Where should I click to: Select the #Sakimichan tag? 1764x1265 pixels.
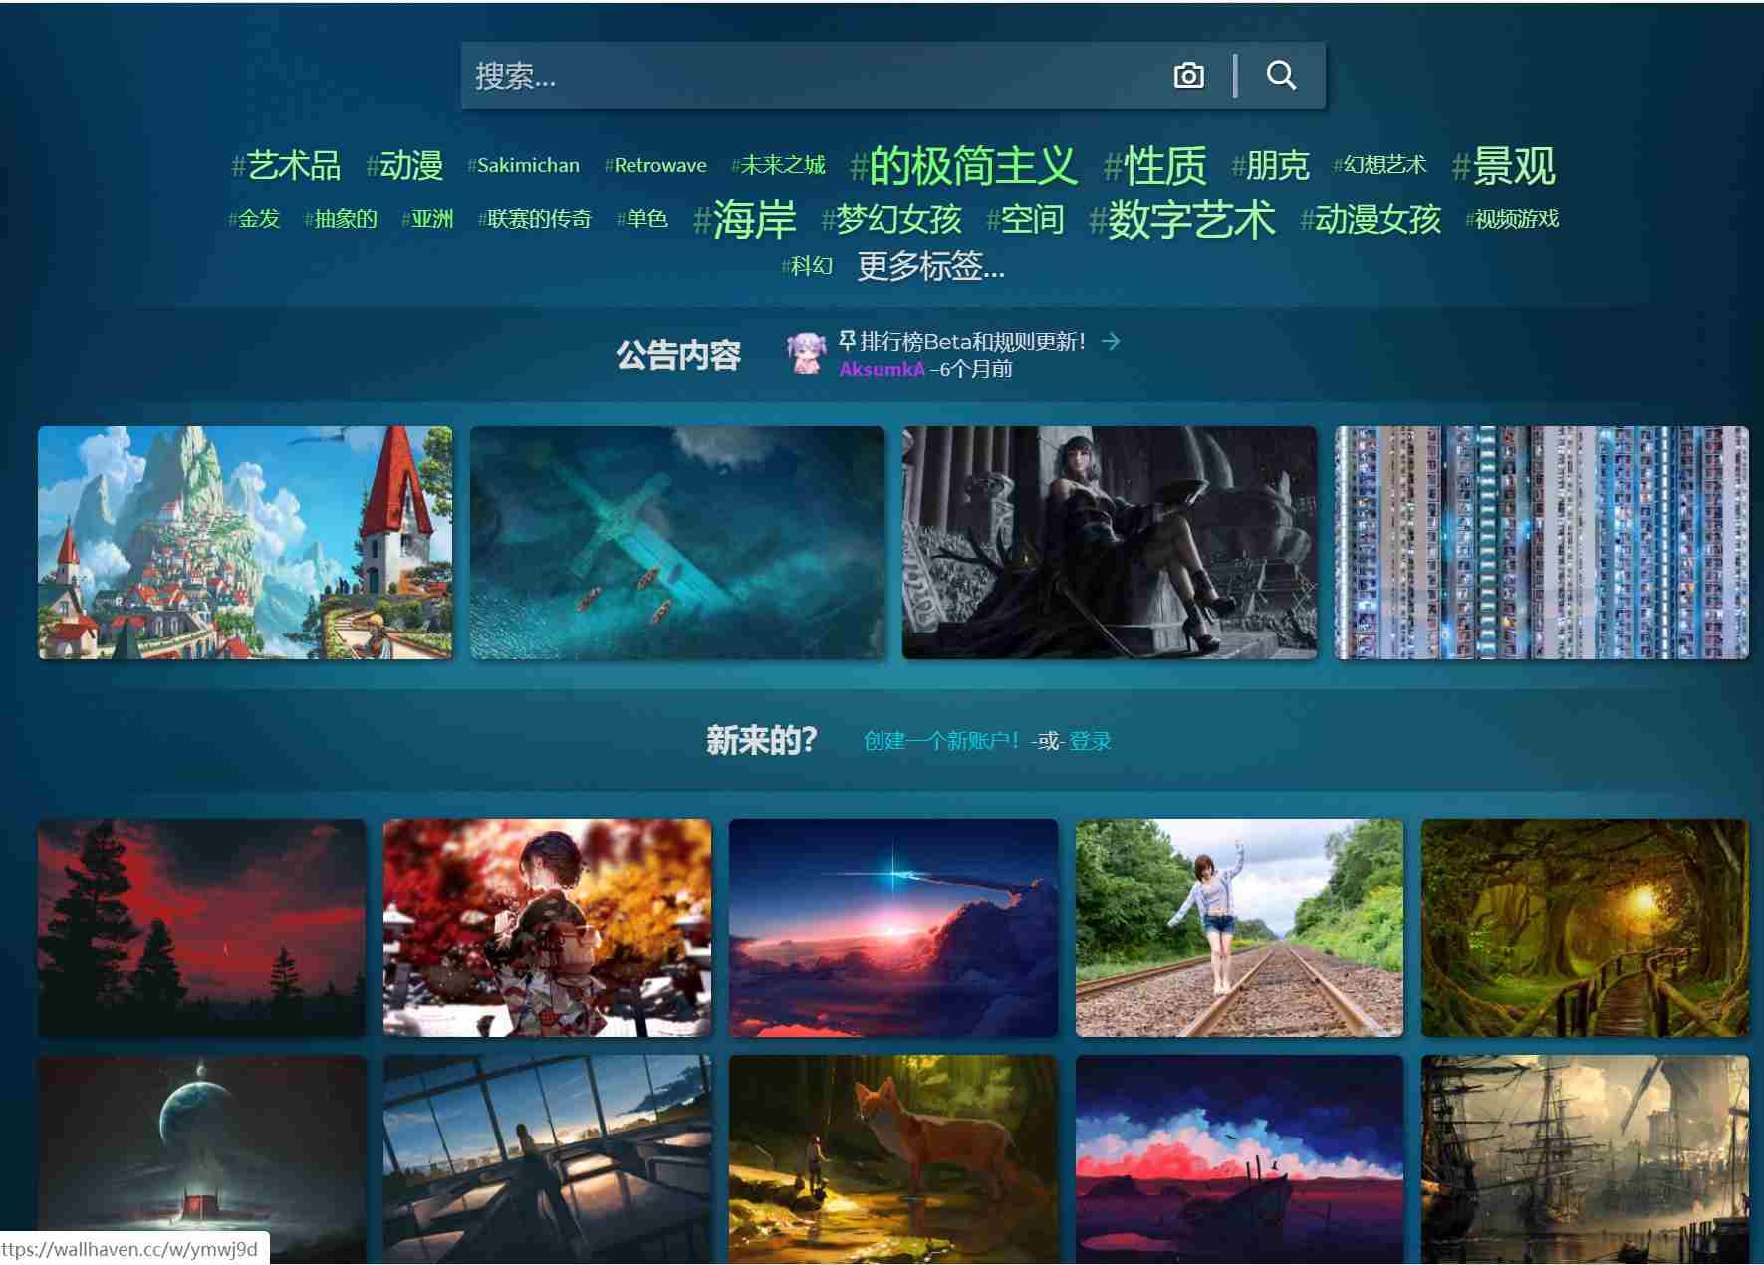(x=523, y=166)
